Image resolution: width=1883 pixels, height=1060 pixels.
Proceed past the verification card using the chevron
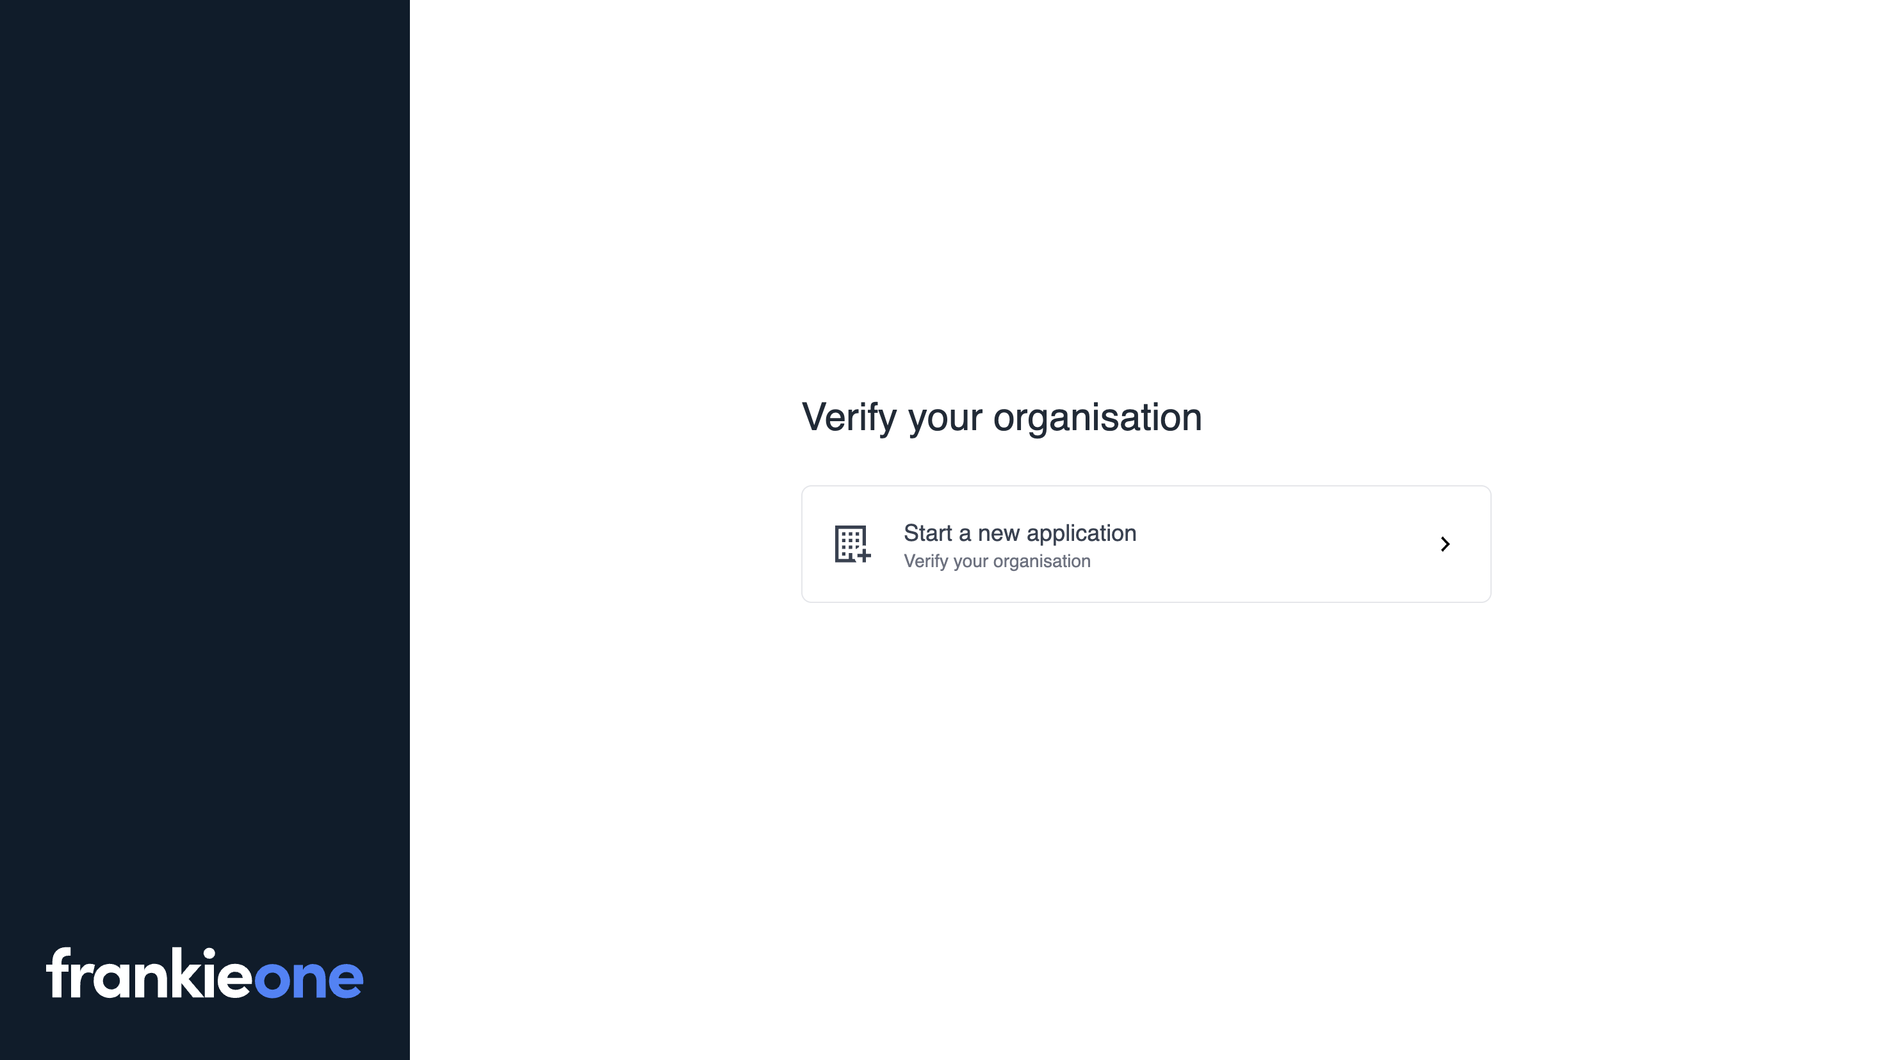pos(1445,544)
